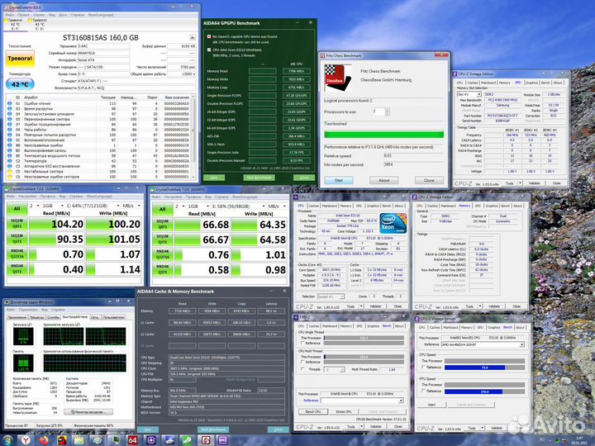Switch to AIDA64 via red 64 taskbar icon

tap(132, 440)
